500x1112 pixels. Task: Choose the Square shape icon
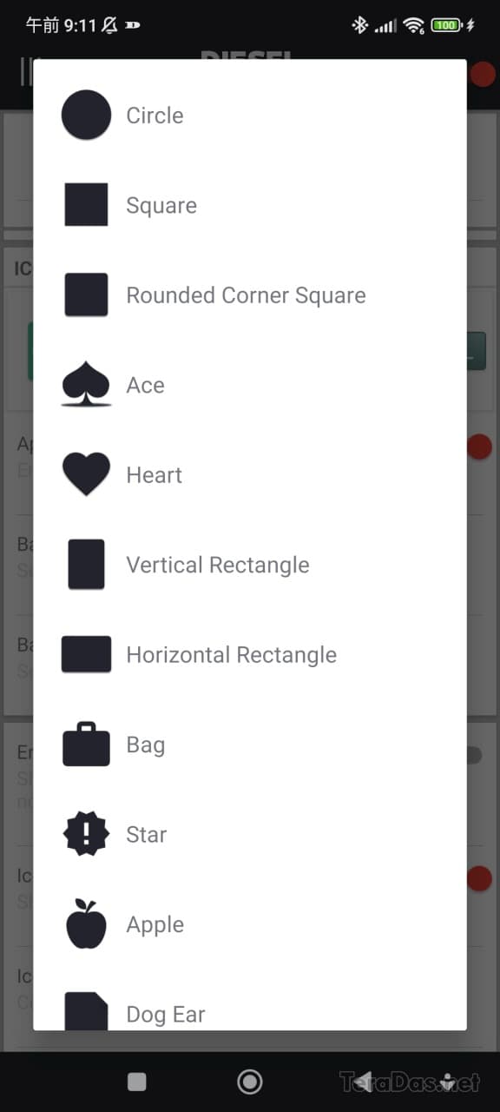(x=86, y=205)
